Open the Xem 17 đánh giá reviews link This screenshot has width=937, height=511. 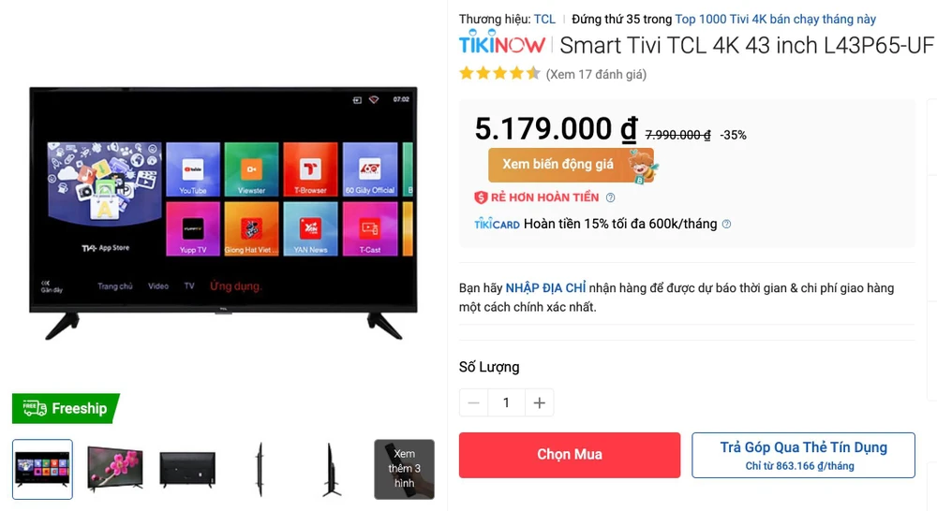[x=596, y=75]
